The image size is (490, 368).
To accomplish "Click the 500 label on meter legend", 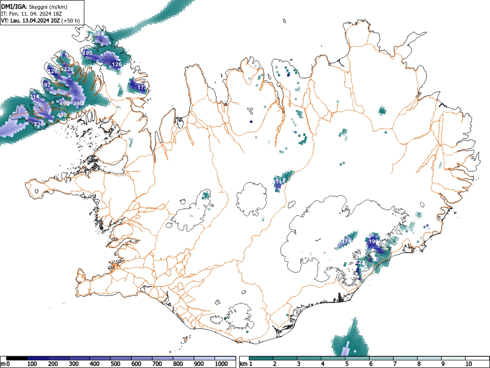I will tap(115, 364).
